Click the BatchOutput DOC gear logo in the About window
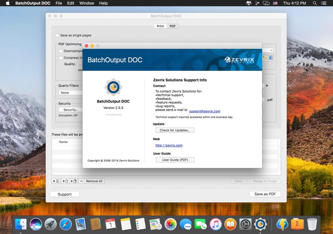This screenshot has width=333, height=234. (x=113, y=87)
